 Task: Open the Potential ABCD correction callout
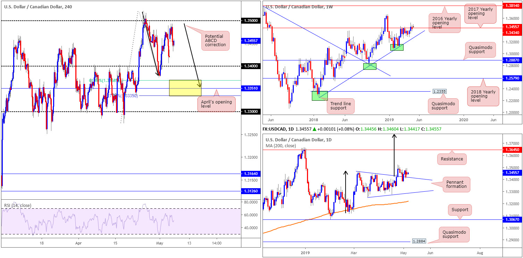pyautogui.click(x=215, y=41)
